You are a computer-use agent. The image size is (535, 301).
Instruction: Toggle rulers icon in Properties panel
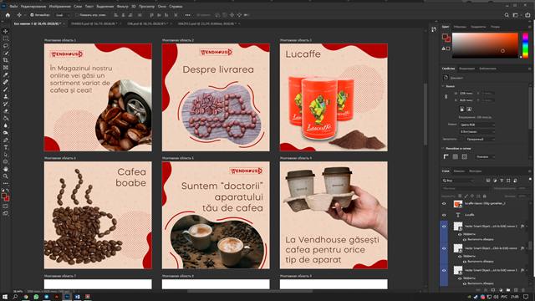(446, 156)
